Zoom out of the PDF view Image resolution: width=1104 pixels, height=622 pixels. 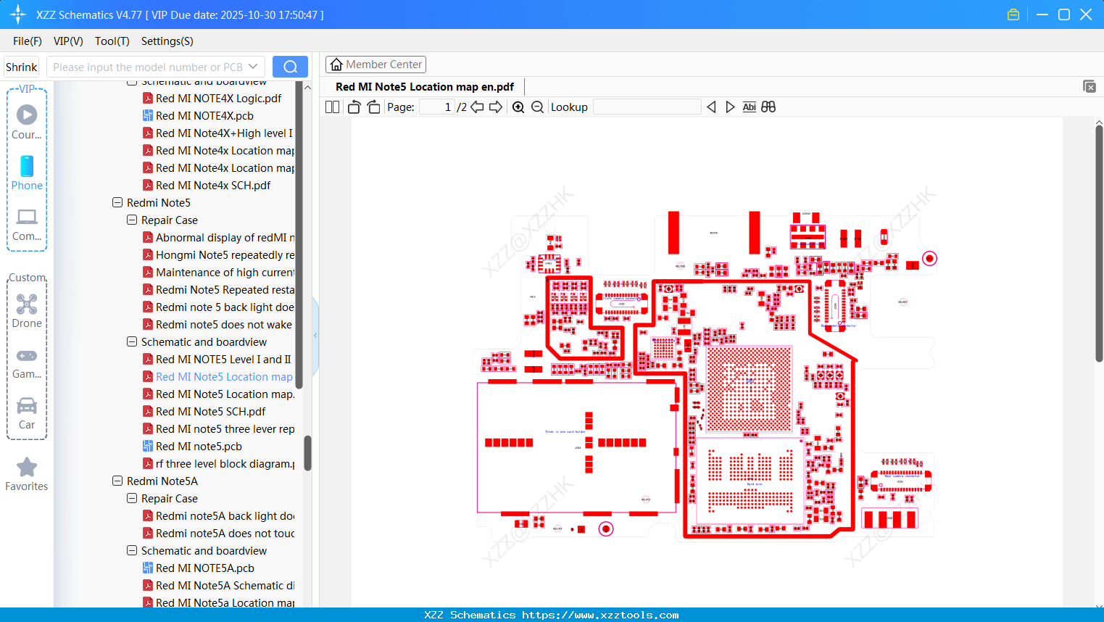point(537,107)
